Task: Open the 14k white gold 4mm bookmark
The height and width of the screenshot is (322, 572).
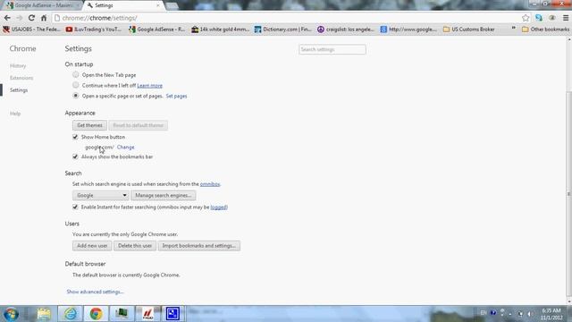Action: click(x=221, y=30)
